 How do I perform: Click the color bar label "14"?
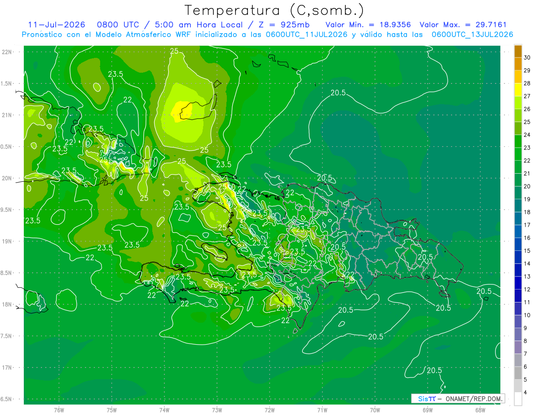coord(527,263)
